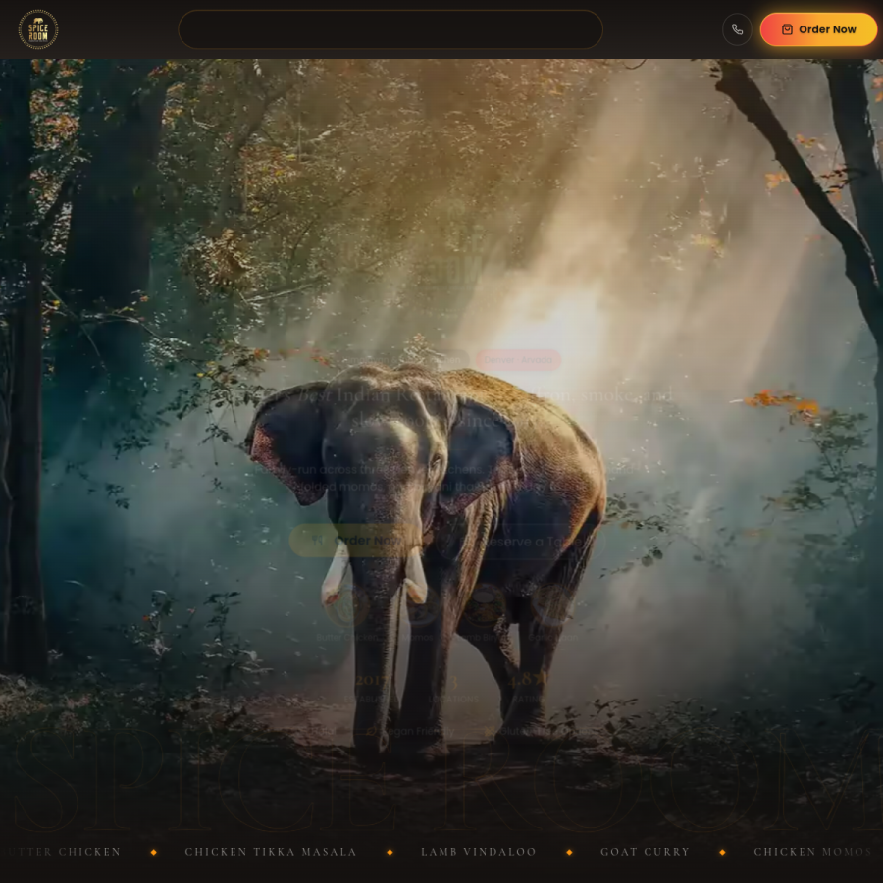The height and width of the screenshot is (883, 883).
Task: Click Goat Curry in the scrolling ticker
Action: (x=646, y=852)
